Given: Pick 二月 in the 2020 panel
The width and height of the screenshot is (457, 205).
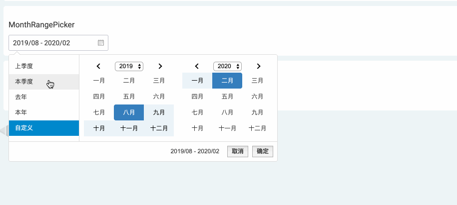Looking at the screenshot, I should coord(227,81).
